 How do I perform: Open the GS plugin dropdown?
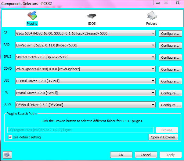85,33
